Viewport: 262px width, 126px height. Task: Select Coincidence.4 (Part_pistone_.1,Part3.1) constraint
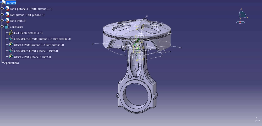[x=36, y=51]
